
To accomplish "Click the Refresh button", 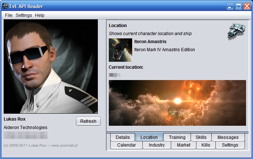I will (x=88, y=121).
